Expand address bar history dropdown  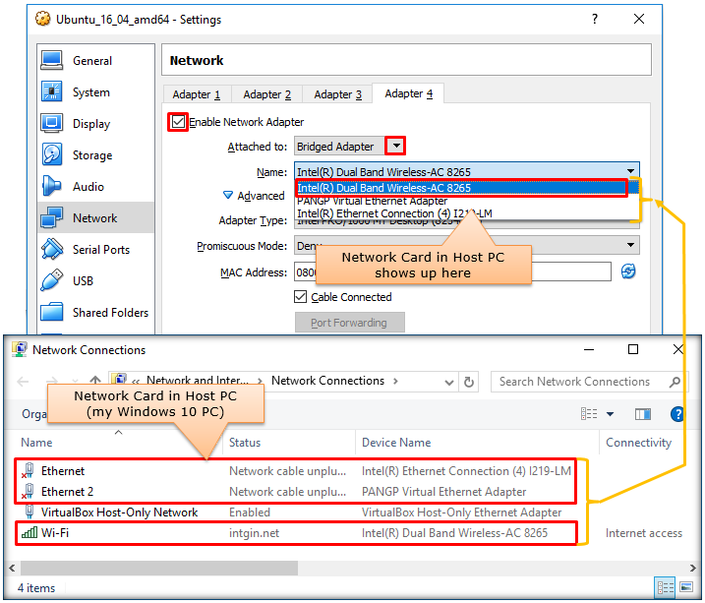click(x=448, y=383)
